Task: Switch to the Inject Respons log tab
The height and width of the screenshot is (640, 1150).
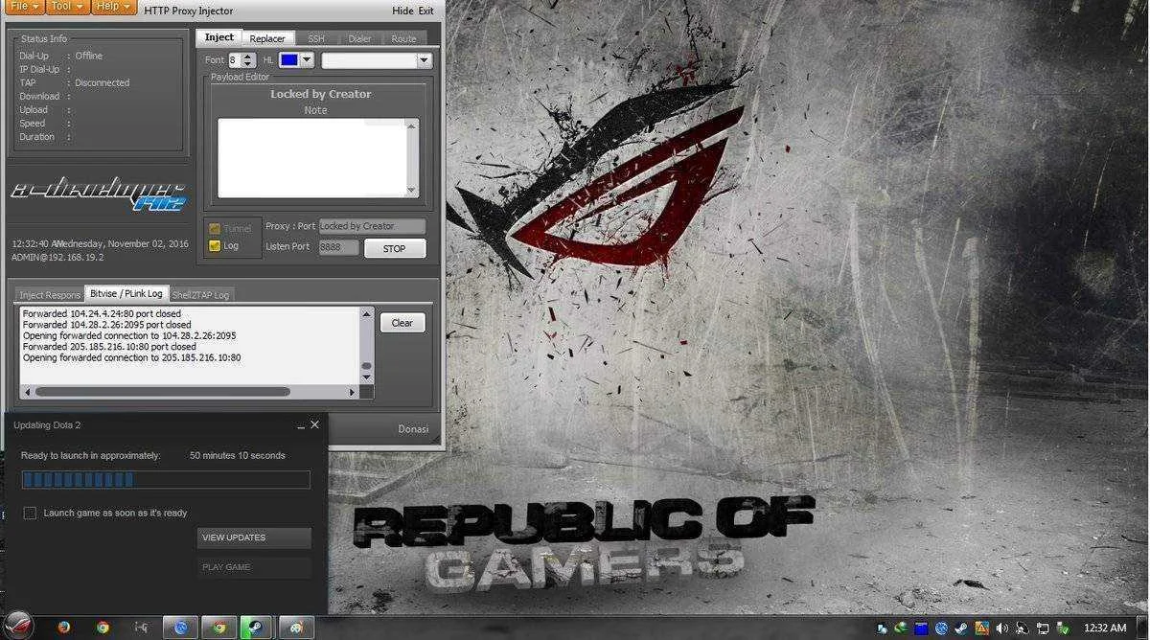Action: click(x=50, y=294)
